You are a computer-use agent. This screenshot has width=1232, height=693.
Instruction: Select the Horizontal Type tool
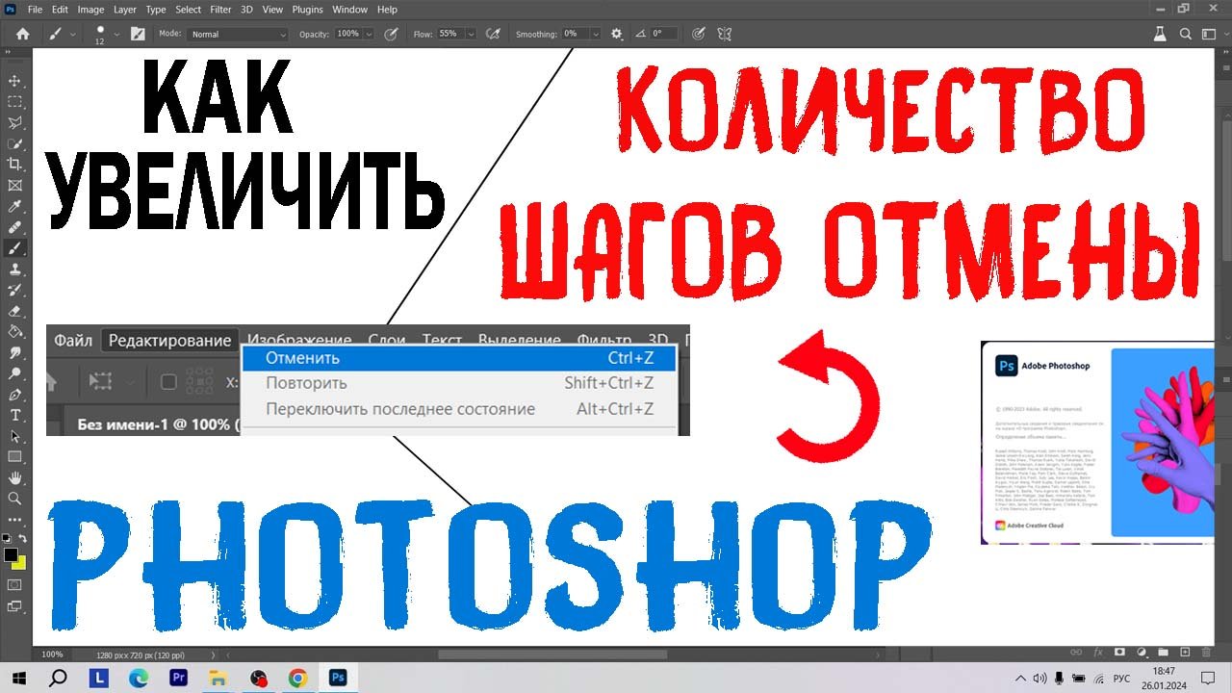[x=14, y=416]
